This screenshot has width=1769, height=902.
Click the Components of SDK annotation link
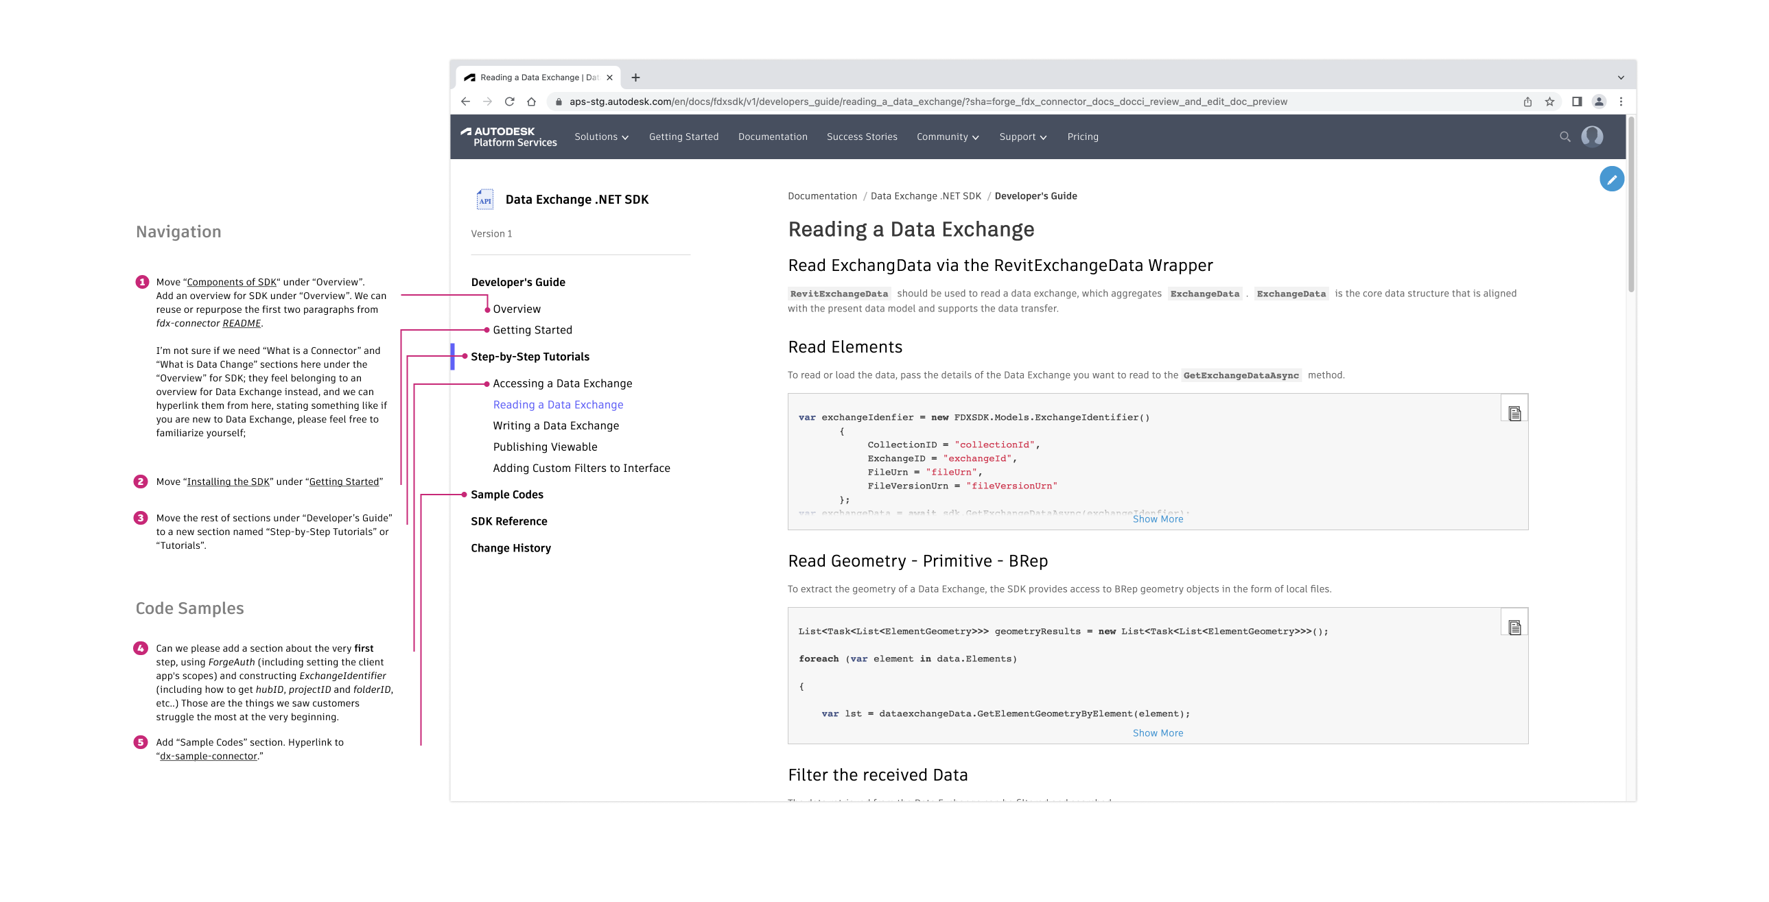tap(231, 282)
